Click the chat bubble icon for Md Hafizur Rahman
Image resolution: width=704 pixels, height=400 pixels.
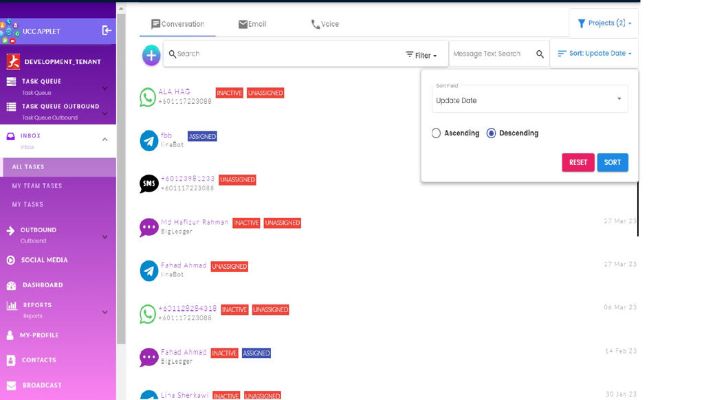point(148,227)
